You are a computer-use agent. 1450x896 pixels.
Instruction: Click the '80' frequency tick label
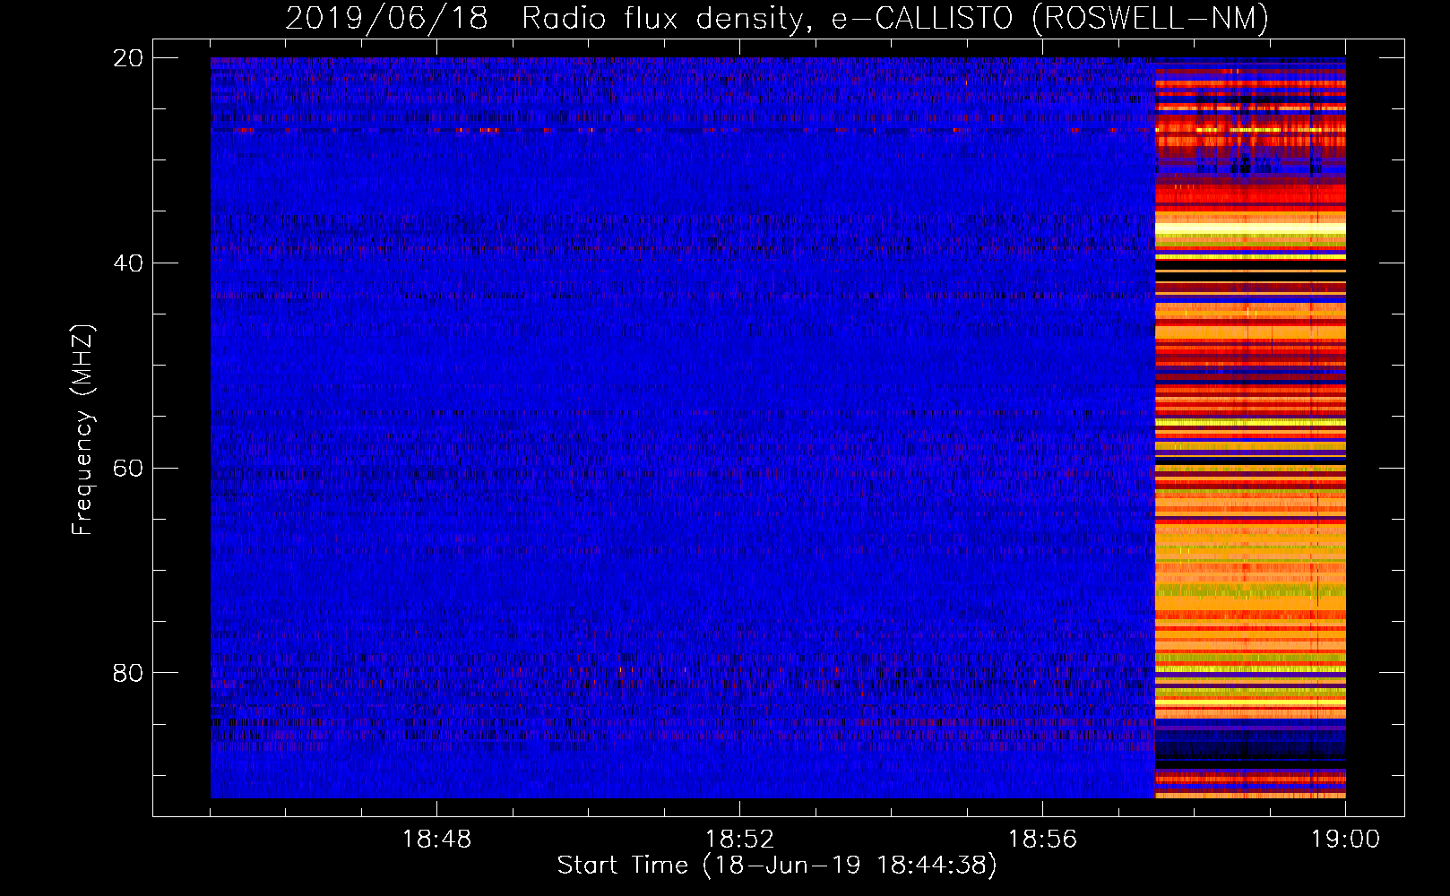pyautogui.click(x=128, y=673)
